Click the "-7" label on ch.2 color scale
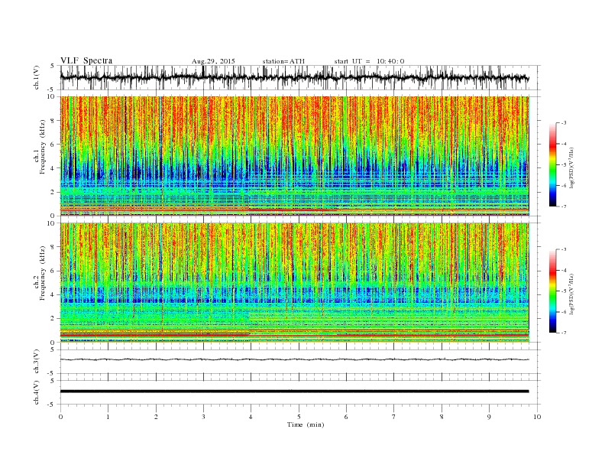This screenshot has width=605, height=468. (x=563, y=333)
